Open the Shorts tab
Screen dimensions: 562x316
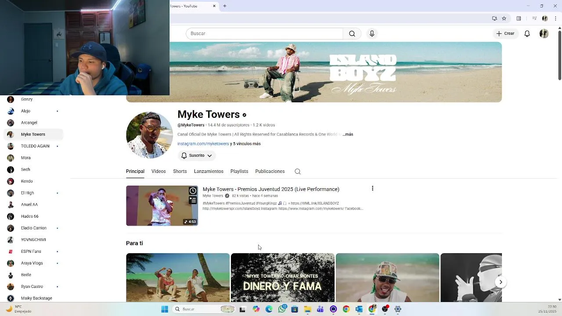coord(180,171)
